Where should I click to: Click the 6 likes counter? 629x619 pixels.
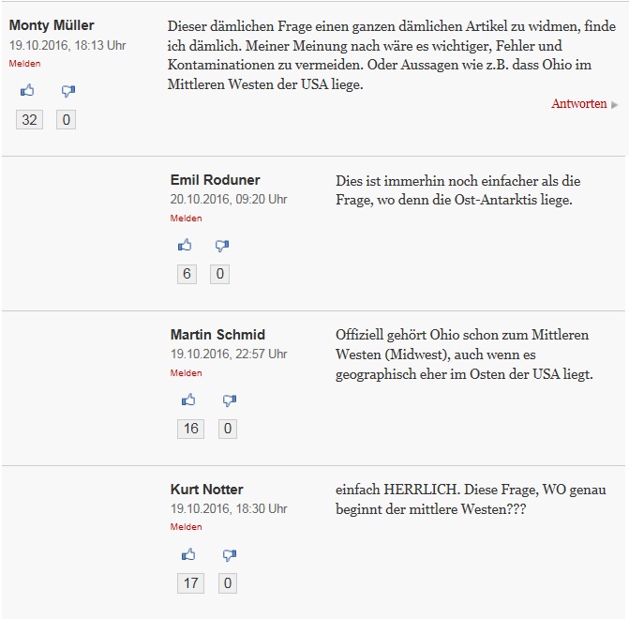click(187, 274)
